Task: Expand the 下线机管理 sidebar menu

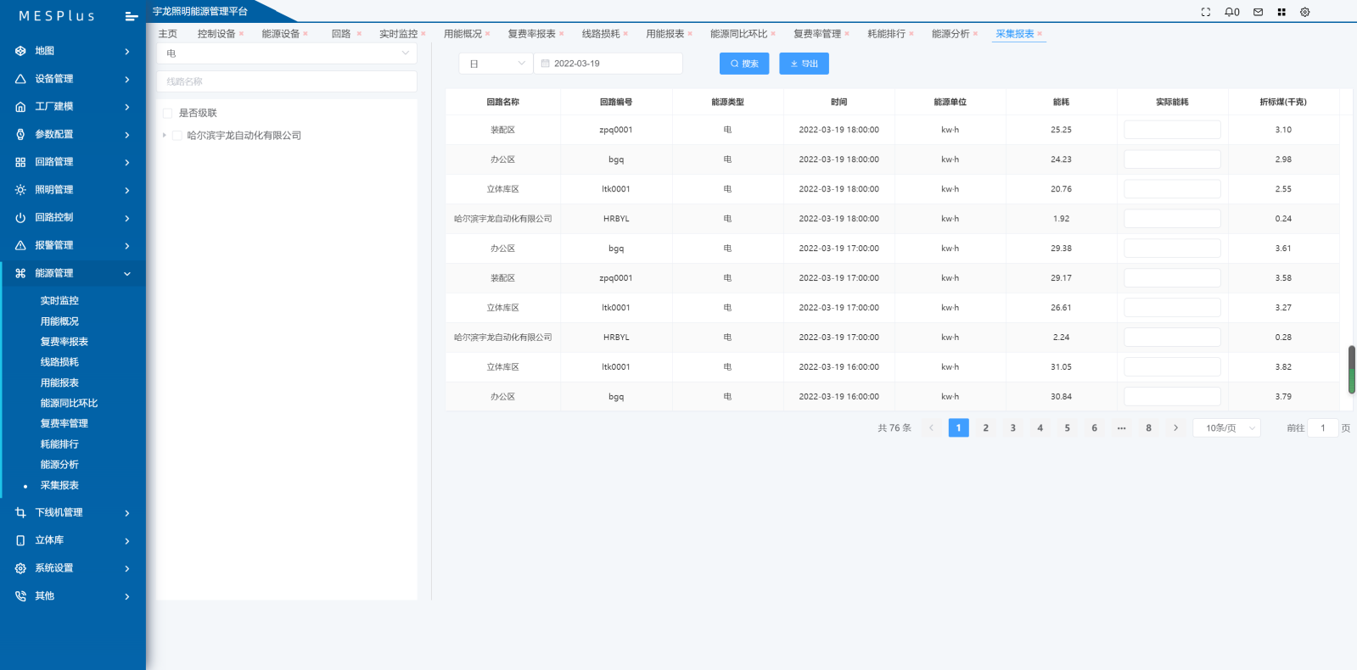Action: 127,512
